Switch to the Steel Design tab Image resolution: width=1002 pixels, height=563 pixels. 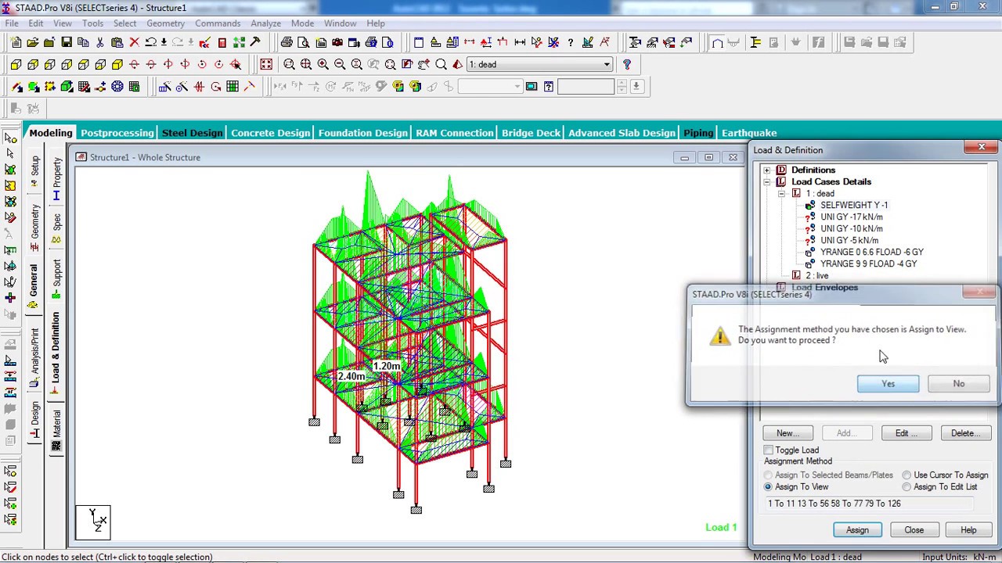coord(192,133)
